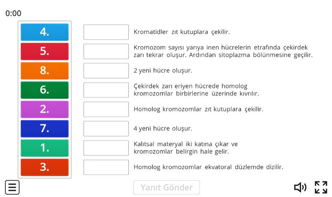
Task: Open the hamburger menu icon
Action: pyautogui.click(x=12, y=187)
